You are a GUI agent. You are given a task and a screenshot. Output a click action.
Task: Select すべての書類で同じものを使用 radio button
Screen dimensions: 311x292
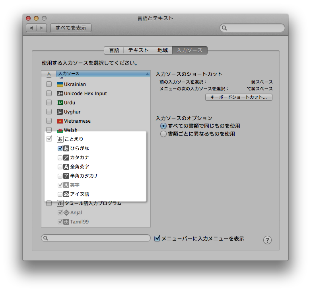click(x=163, y=126)
